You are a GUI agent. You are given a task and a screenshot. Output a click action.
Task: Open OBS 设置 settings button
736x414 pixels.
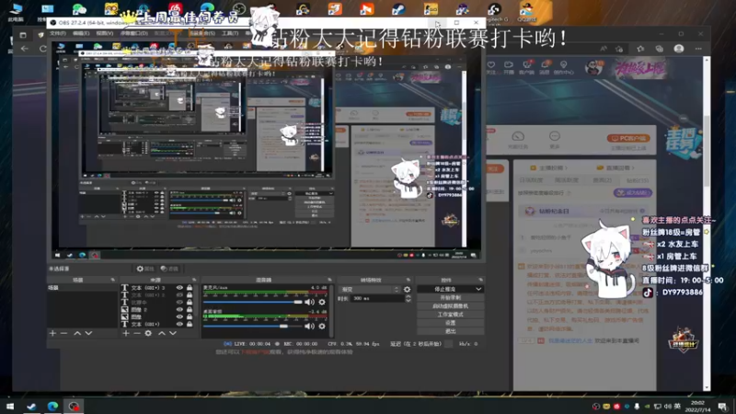pos(450,323)
